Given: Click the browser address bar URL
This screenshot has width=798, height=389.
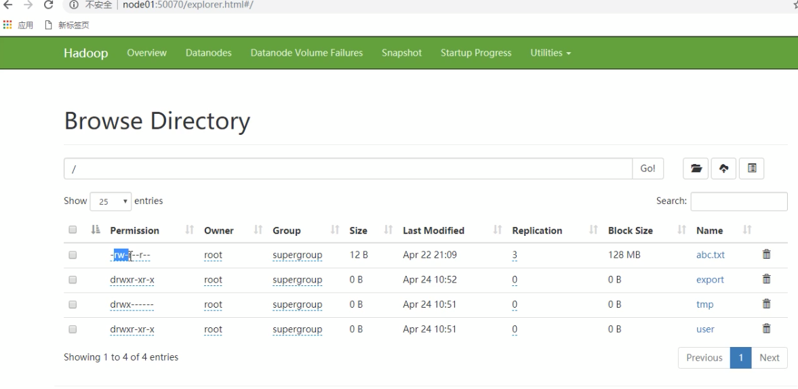Looking at the screenshot, I should 188,5.
